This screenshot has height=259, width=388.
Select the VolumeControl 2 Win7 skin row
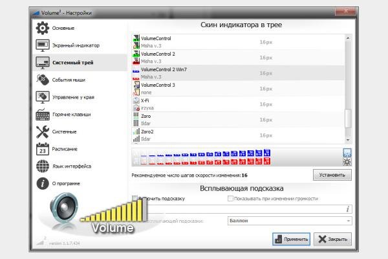click(x=238, y=73)
